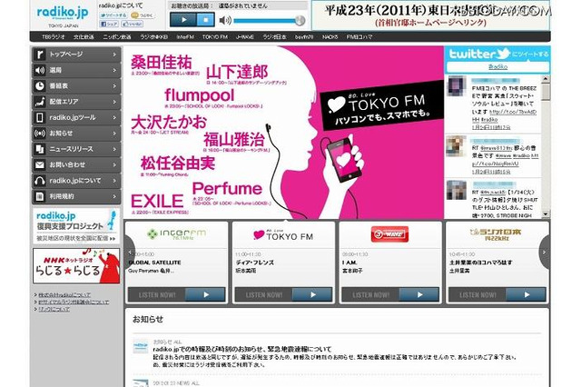581x387 pixels.
Task: Select TBSラジオ in station bar
Action: click(53, 36)
